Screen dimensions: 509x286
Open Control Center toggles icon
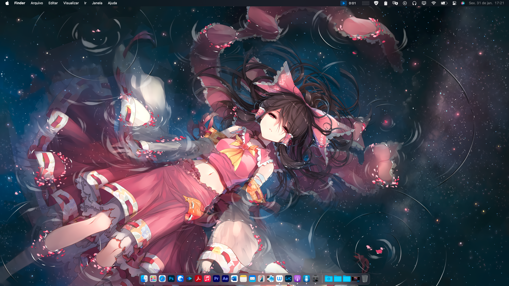pos(454,3)
